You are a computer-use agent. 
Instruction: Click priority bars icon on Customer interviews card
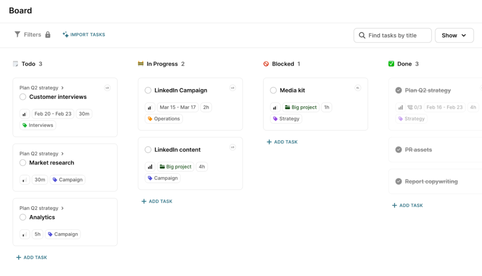point(24,114)
